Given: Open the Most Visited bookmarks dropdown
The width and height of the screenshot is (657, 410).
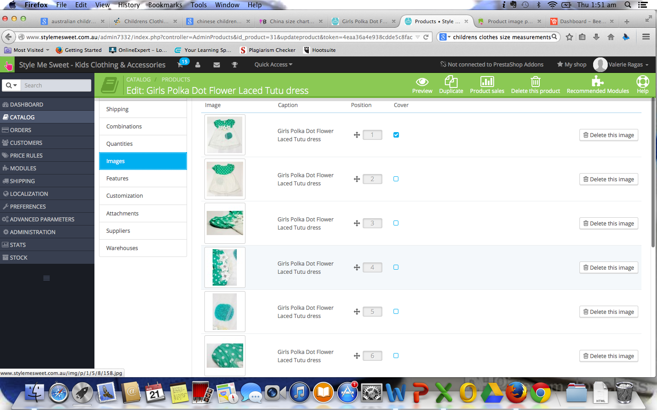Looking at the screenshot, I should coord(26,50).
